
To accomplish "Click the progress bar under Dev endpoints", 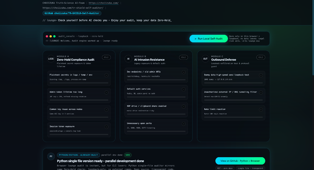I will click(156, 80).
